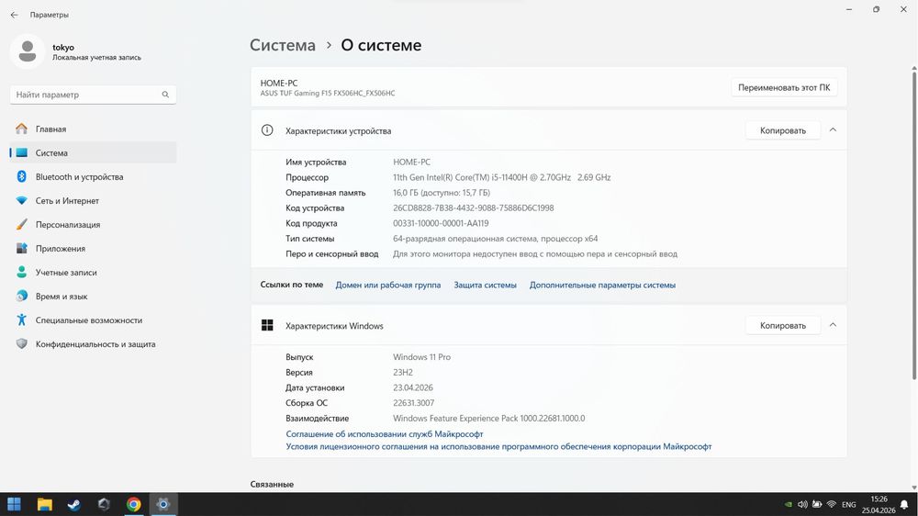
Task: Open Домен или рабочая группа link
Action: [x=388, y=286]
